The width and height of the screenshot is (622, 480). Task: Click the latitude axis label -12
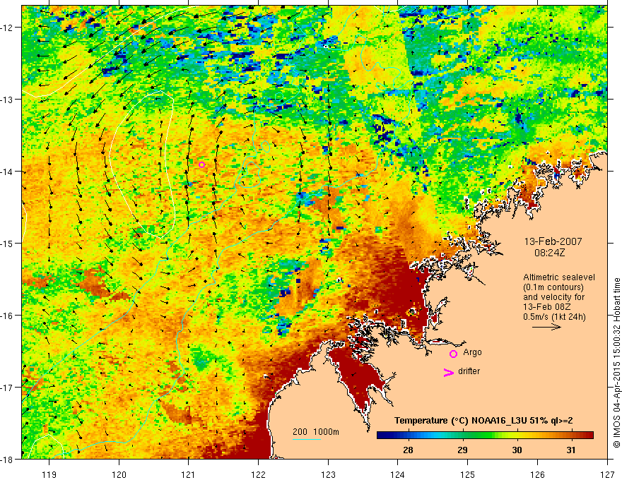coord(7,28)
